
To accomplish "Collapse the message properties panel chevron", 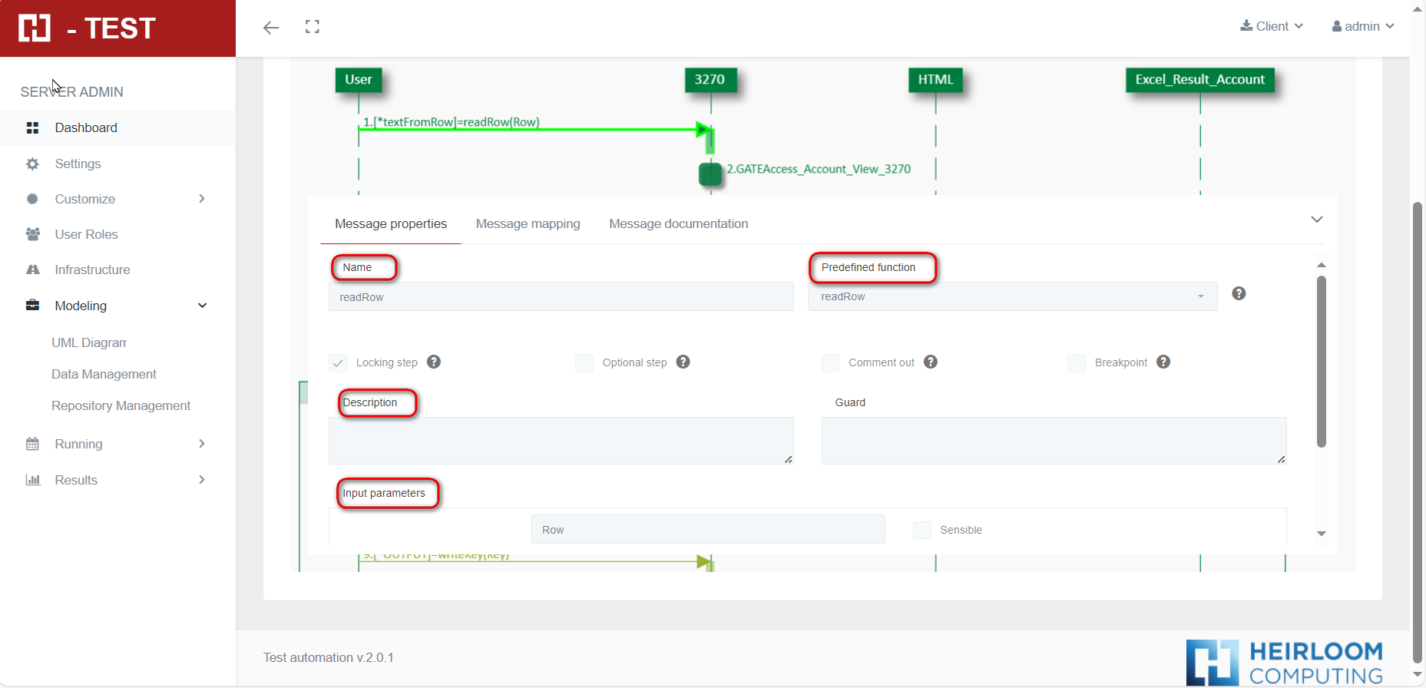I will (x=1317, y=220).
